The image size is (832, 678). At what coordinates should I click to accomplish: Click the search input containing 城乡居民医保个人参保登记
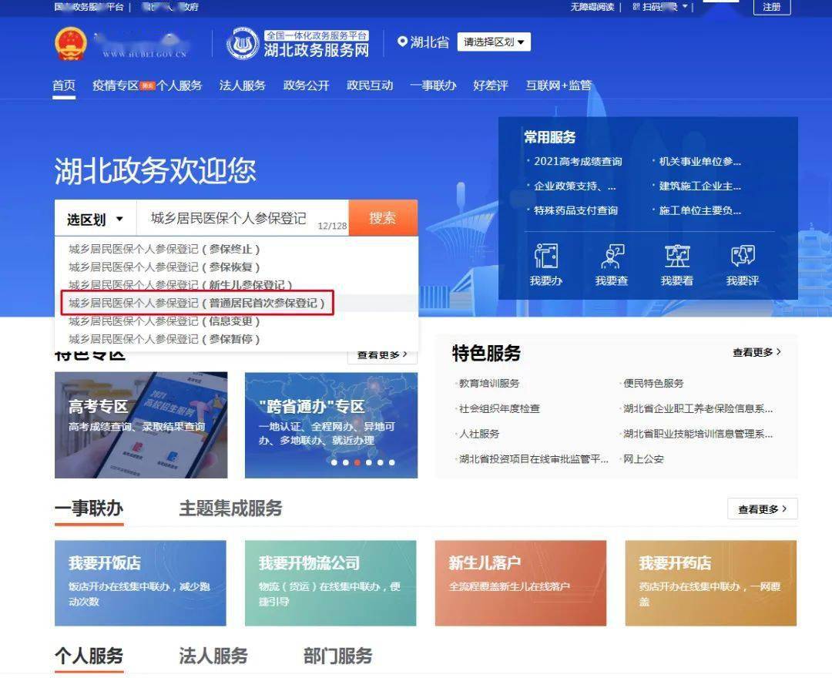click(x=243, y=218)
